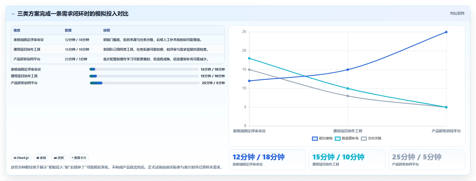This screenshot has width=476, height=181.
Task: Click blue line middle point at value 15
Action: click(348, 70)
